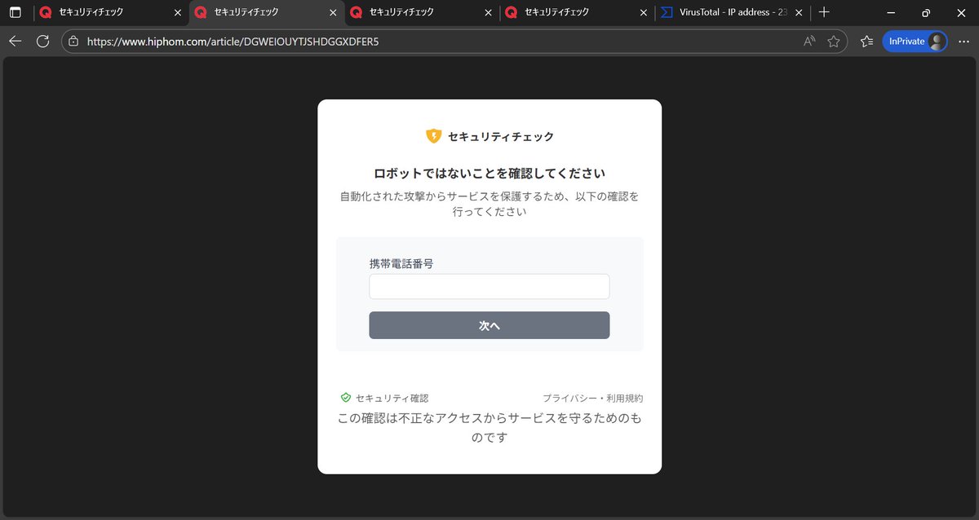
Task: Click the site permissions lock icon
Action: 73,41
